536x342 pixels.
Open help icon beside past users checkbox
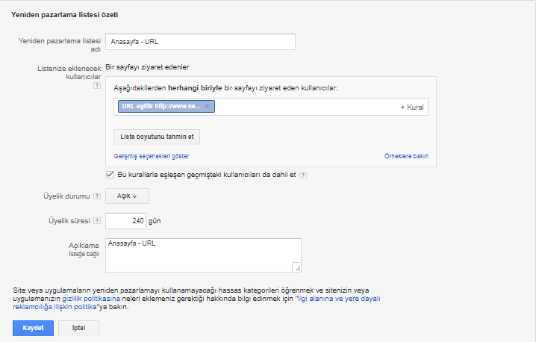tap(303, 175)
